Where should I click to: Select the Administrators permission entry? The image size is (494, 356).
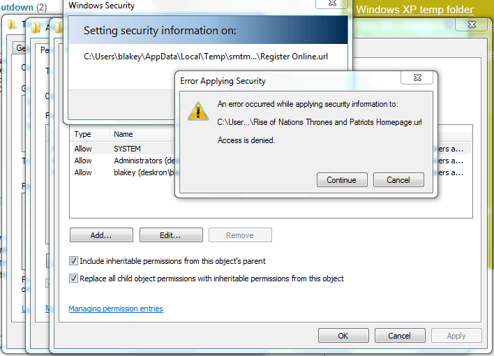pyautogui.click(x=138, y=161)
